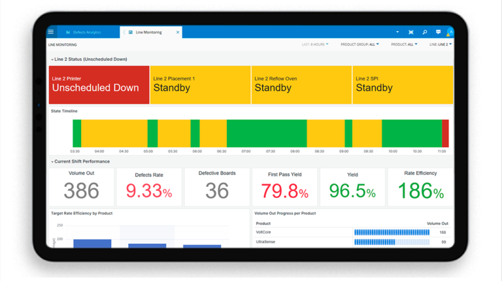Image resolution: width=502 pixels, height=281 pixels.
Task: Collapse the Current Shift Performance section
Action: tap(52, 161)
